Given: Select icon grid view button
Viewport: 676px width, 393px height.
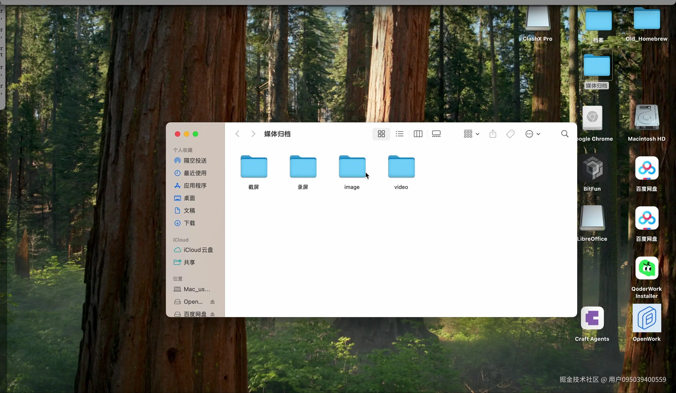Looking at the screenshot, I should tap(381, 134).
